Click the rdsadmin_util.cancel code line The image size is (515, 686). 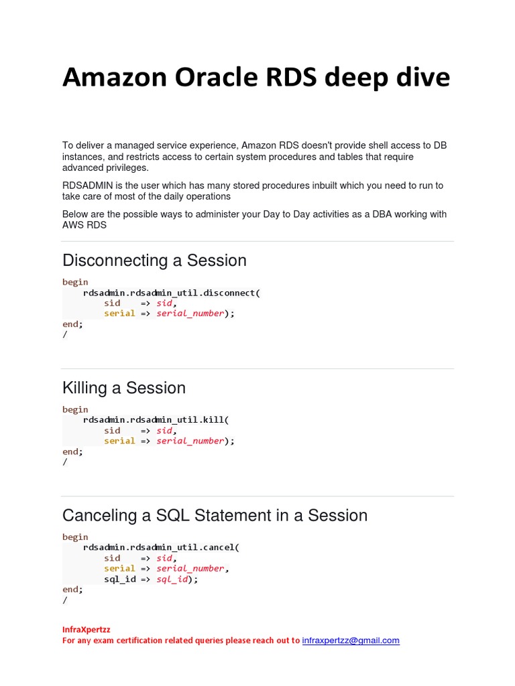pos(161,547)
